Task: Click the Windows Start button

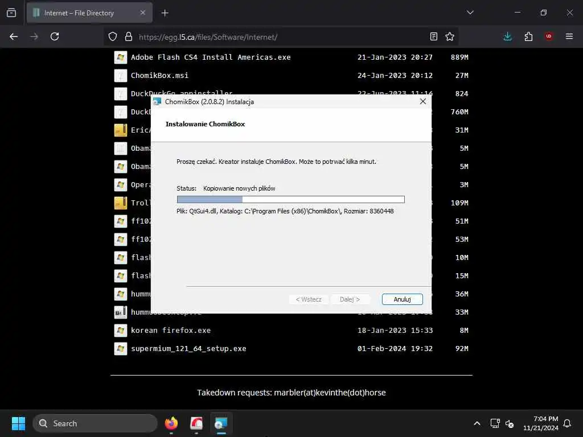Action: (18, 423)
